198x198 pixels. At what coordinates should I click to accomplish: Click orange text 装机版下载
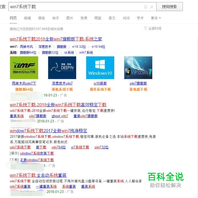pyautogui.click(x=138, y=89)
